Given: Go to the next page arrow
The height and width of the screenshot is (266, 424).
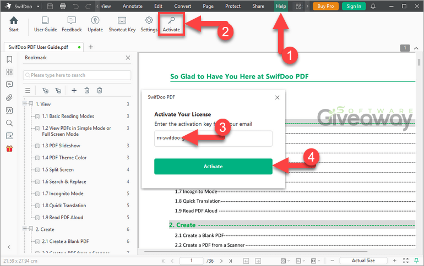Looking at the screenshot, I should point(221,261).
